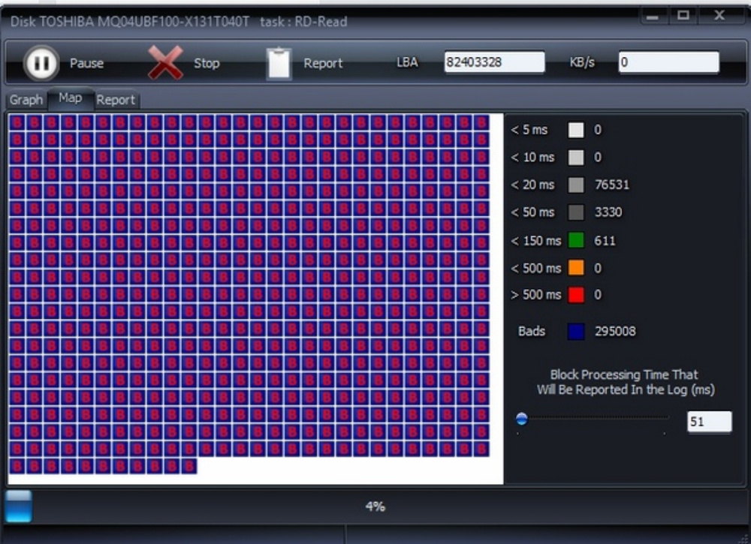Screen dimensions: 751x544
Task: Switch to the Graph tab
Action: pos(26,100)
